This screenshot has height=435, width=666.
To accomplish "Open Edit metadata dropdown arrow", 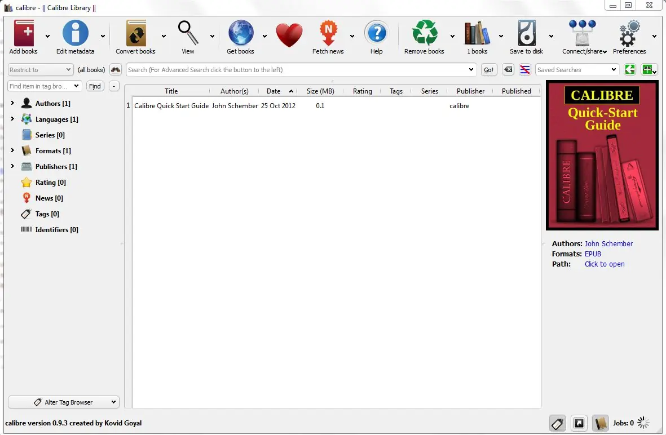I will point(103,37).
